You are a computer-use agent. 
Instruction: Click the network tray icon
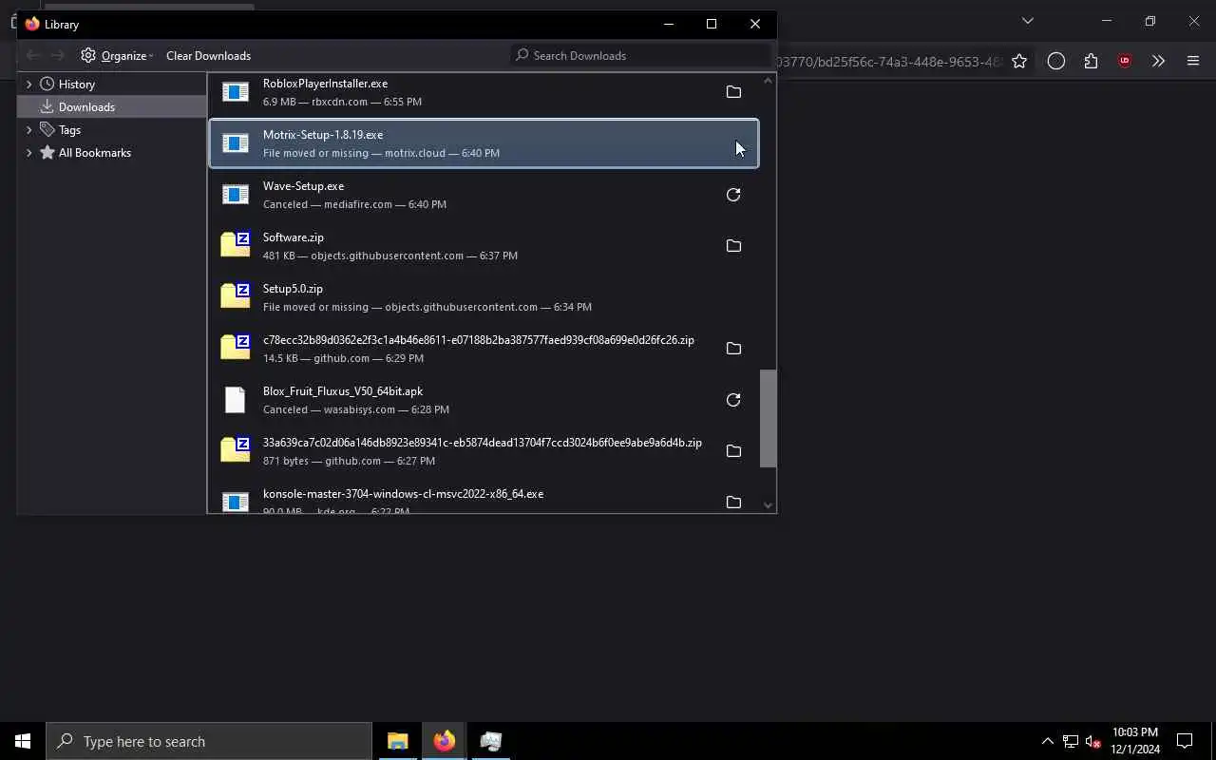1070,741
